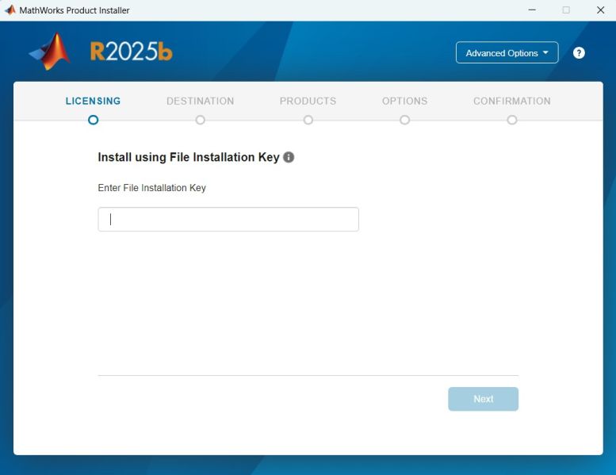Screen dimensions: 616x475
Task: Select the Options step circle marker
Action: pos(404,120)
